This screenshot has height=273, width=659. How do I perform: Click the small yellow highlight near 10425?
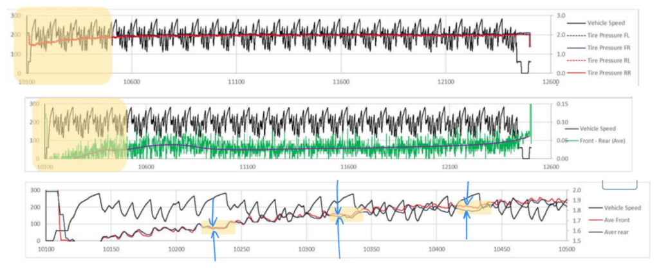(x=474, y=207)
